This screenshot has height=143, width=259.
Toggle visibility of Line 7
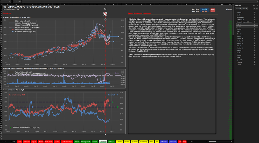coord(254,31)
